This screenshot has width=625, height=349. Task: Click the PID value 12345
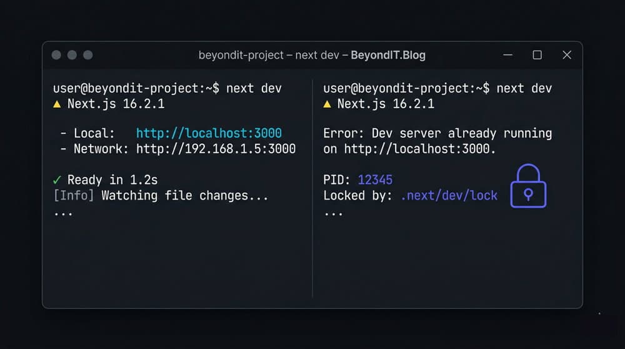(x=375, y=180)
